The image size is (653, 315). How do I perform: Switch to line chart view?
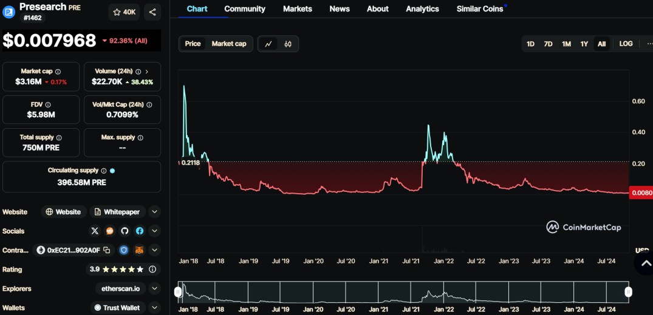coord(268,44)
